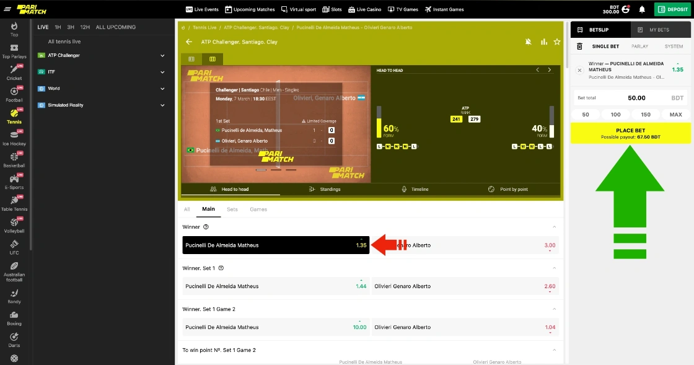Open Top Parlays in sidebar
The image size is (694, 365).
coord(14,51)
